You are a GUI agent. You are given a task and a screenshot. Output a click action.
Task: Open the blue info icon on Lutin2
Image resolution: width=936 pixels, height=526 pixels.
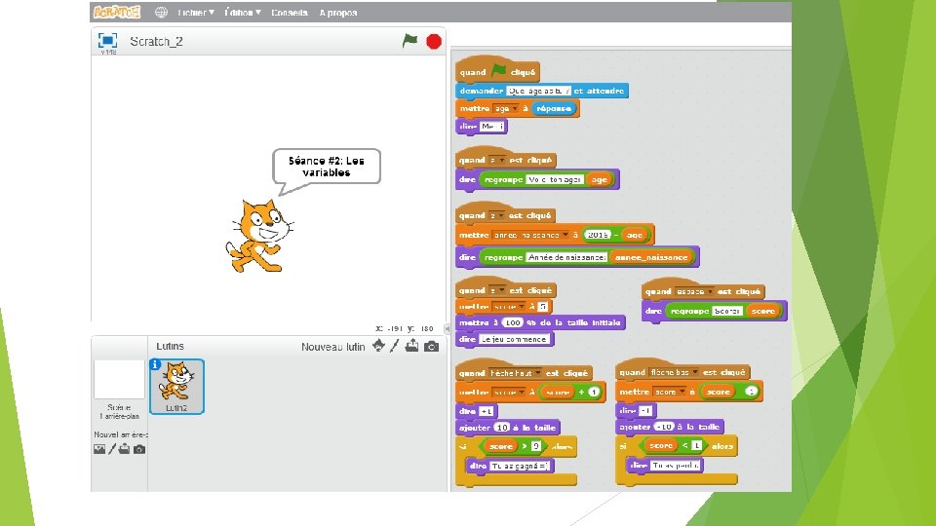(155, 364)
